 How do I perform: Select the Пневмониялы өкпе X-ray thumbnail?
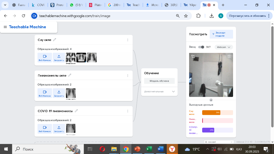[71, 93]
